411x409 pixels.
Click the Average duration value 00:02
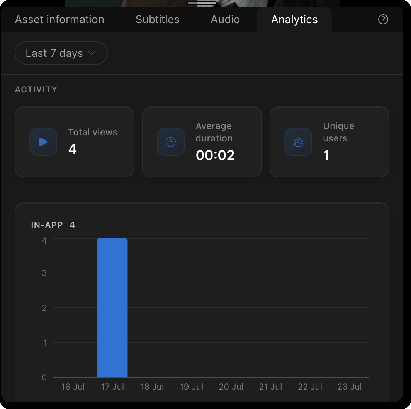[x=215, y=155]
